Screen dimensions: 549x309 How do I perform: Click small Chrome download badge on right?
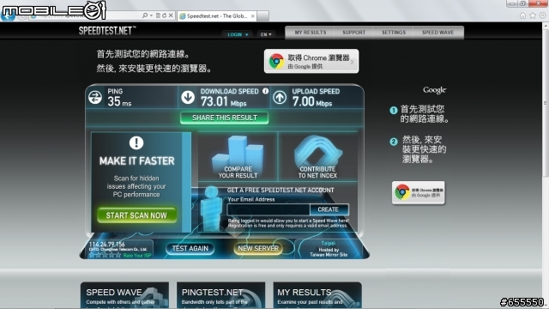pyautogui.click(x=419, y=192)
